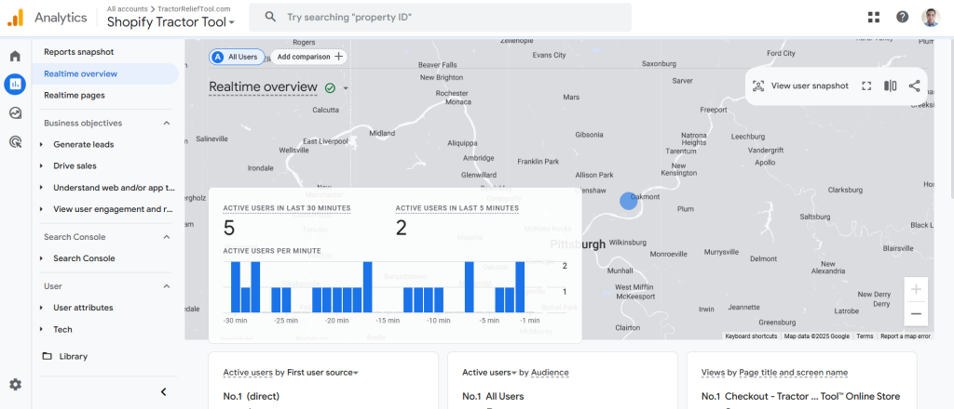Click Active users in last 5 minutes label
This screenshot has height=409, width=954.
[x=457, y=208]
